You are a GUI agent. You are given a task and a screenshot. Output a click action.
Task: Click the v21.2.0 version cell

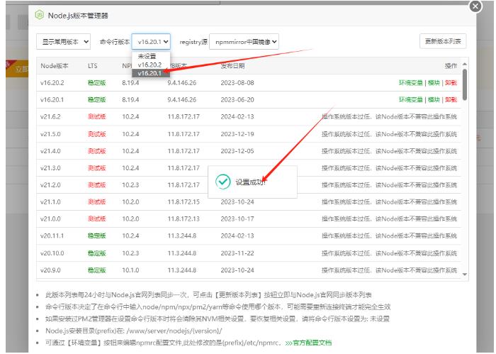point(50,185)
